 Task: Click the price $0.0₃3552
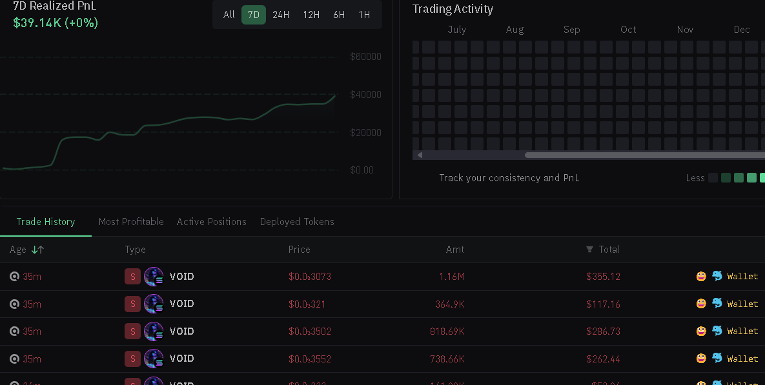(310, 360)
